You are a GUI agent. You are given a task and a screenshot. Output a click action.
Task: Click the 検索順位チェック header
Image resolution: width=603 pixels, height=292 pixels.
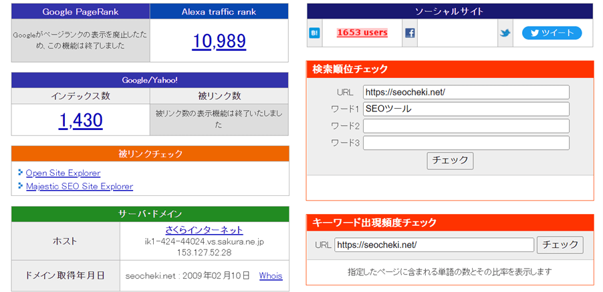click(x=450, y=69)
